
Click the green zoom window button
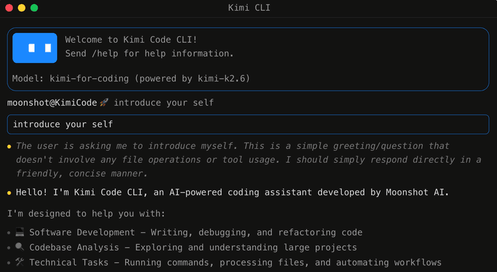point(34,8)
